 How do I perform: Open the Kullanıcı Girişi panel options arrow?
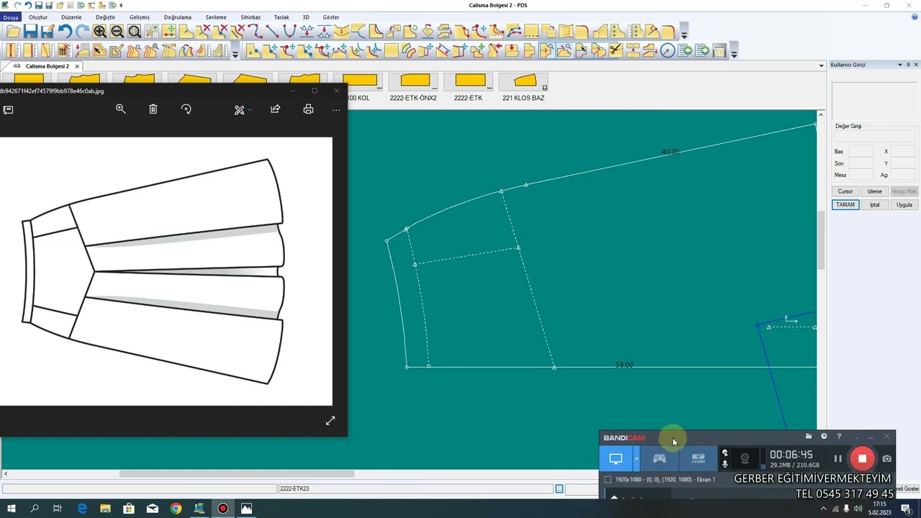click(x=899, y=65)
